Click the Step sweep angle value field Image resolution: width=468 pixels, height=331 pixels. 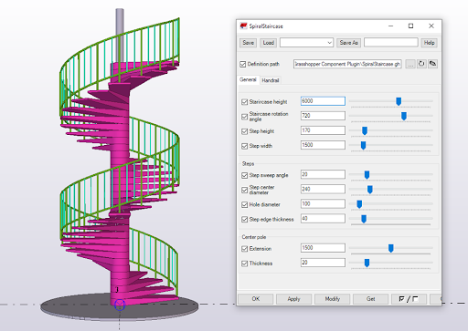pos(323,174)
